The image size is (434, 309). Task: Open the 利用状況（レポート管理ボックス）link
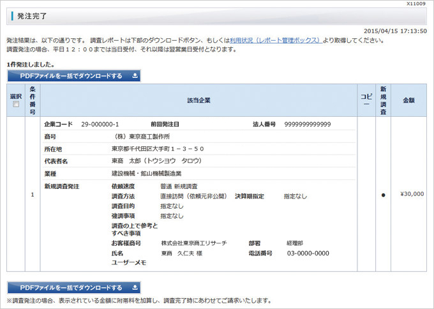tap(276, 40)
